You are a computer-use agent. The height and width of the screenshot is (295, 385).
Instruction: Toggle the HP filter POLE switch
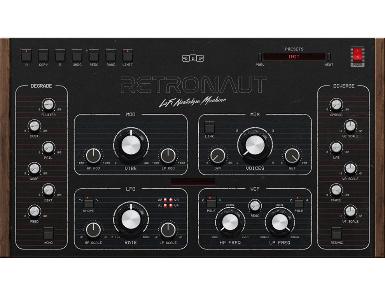(x=211, y=201)
